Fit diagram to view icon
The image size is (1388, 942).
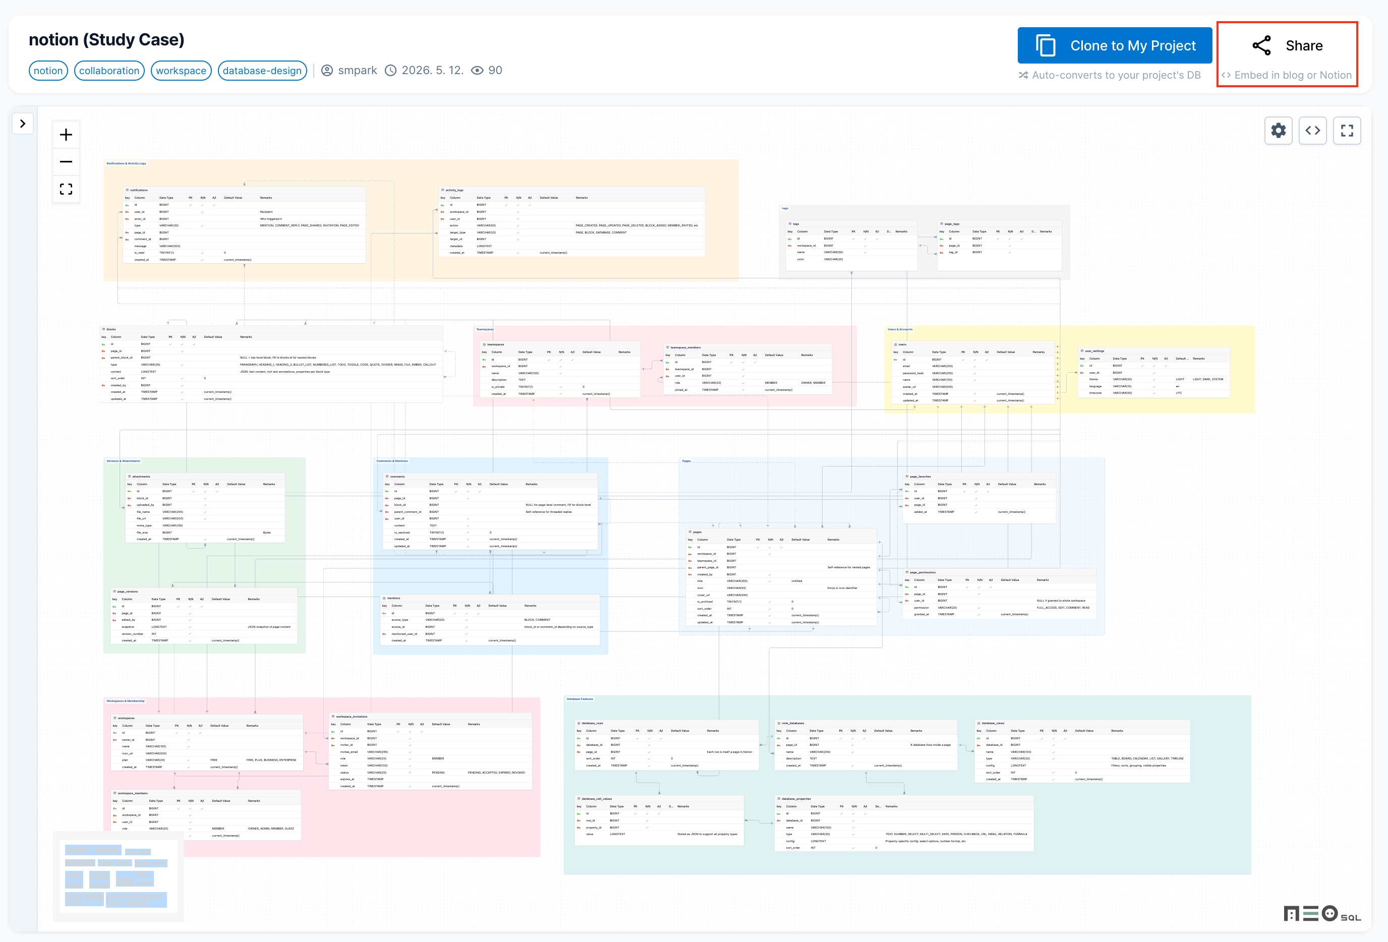tap(66, 189)
